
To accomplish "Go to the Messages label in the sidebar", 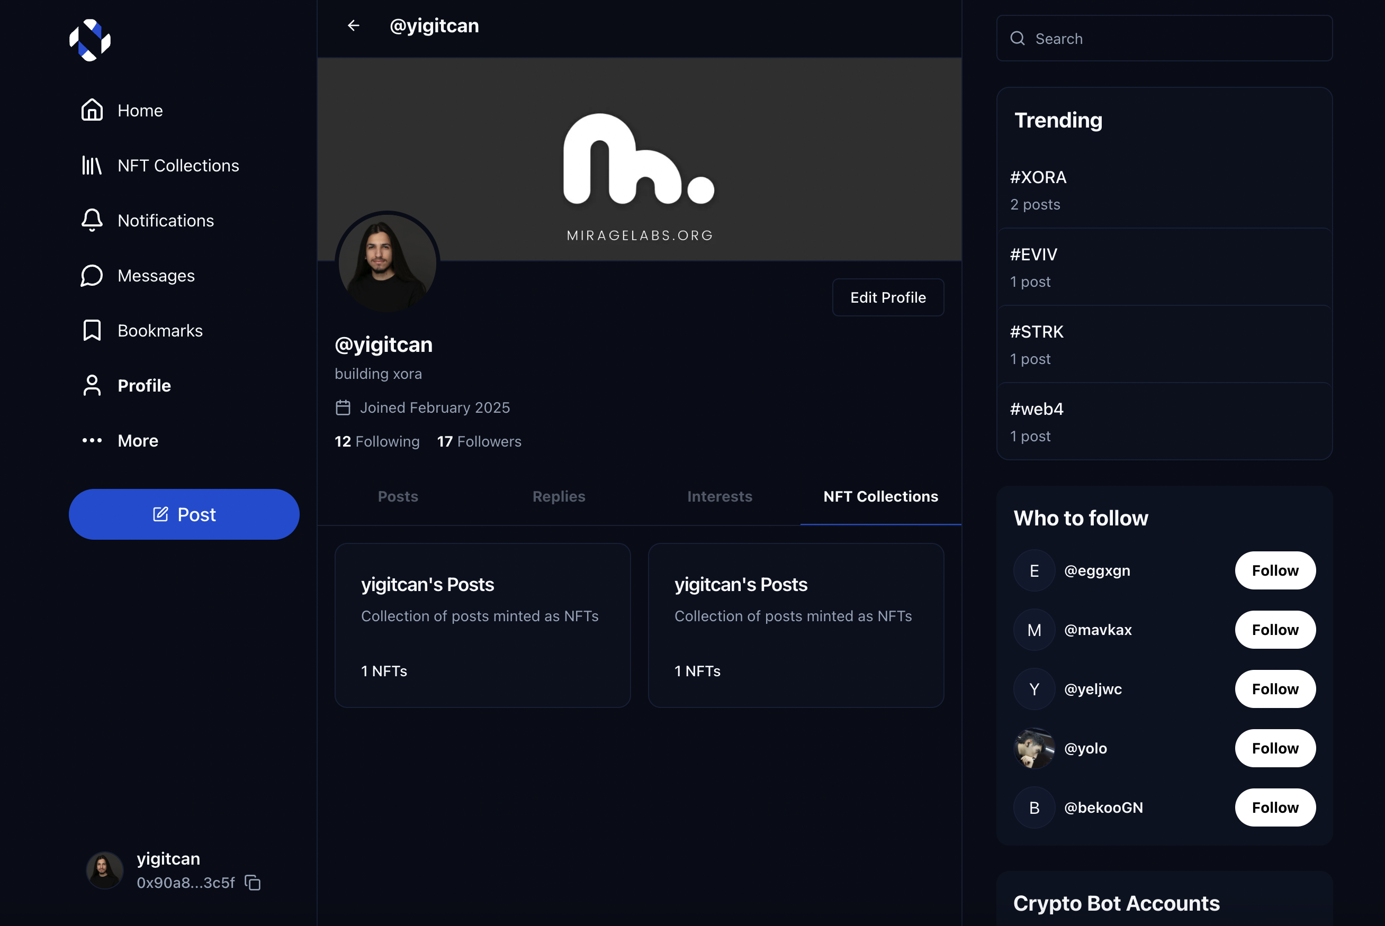I will [156, 275].
